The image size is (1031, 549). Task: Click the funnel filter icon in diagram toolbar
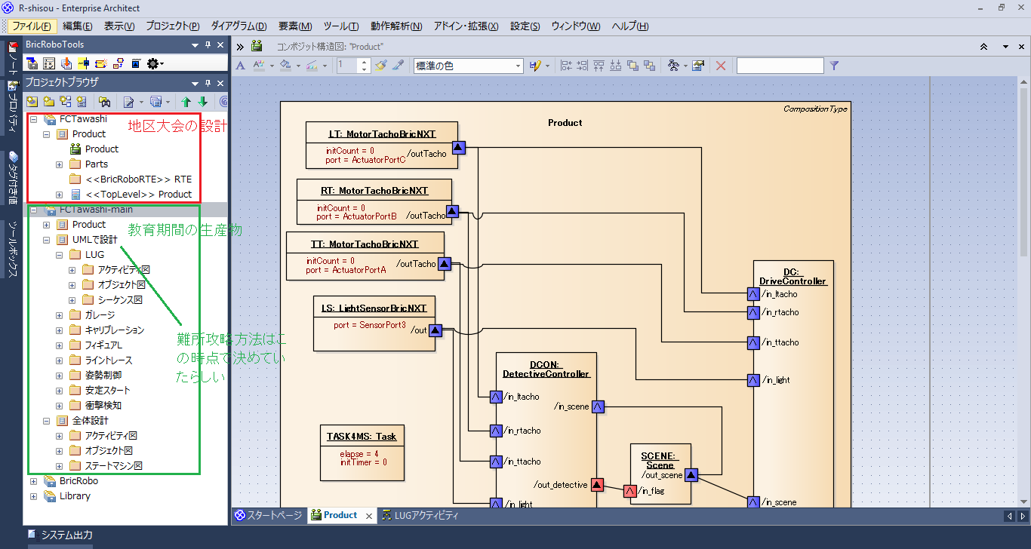834,66
